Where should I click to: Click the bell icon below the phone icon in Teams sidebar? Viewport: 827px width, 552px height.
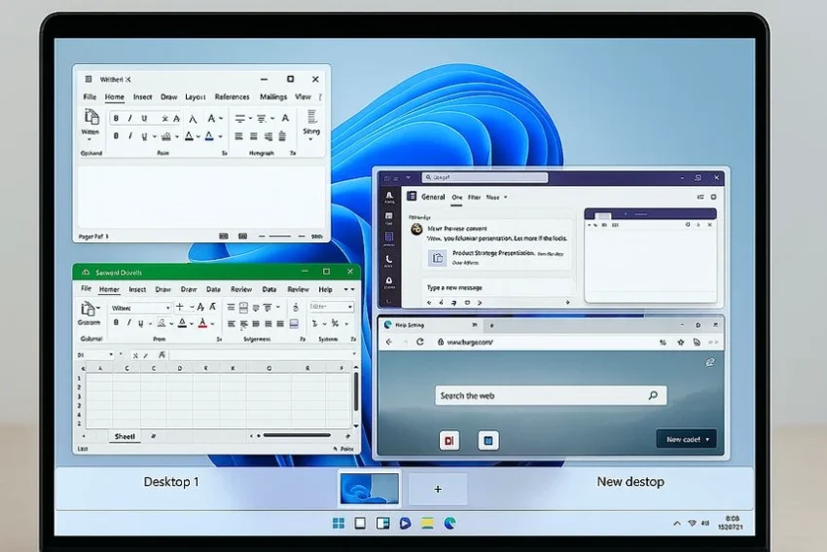coord(389,282)
